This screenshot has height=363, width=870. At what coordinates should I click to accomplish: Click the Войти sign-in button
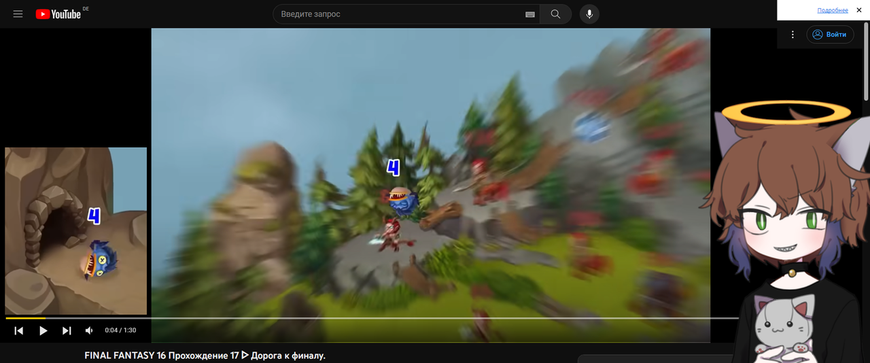point(830,34)
